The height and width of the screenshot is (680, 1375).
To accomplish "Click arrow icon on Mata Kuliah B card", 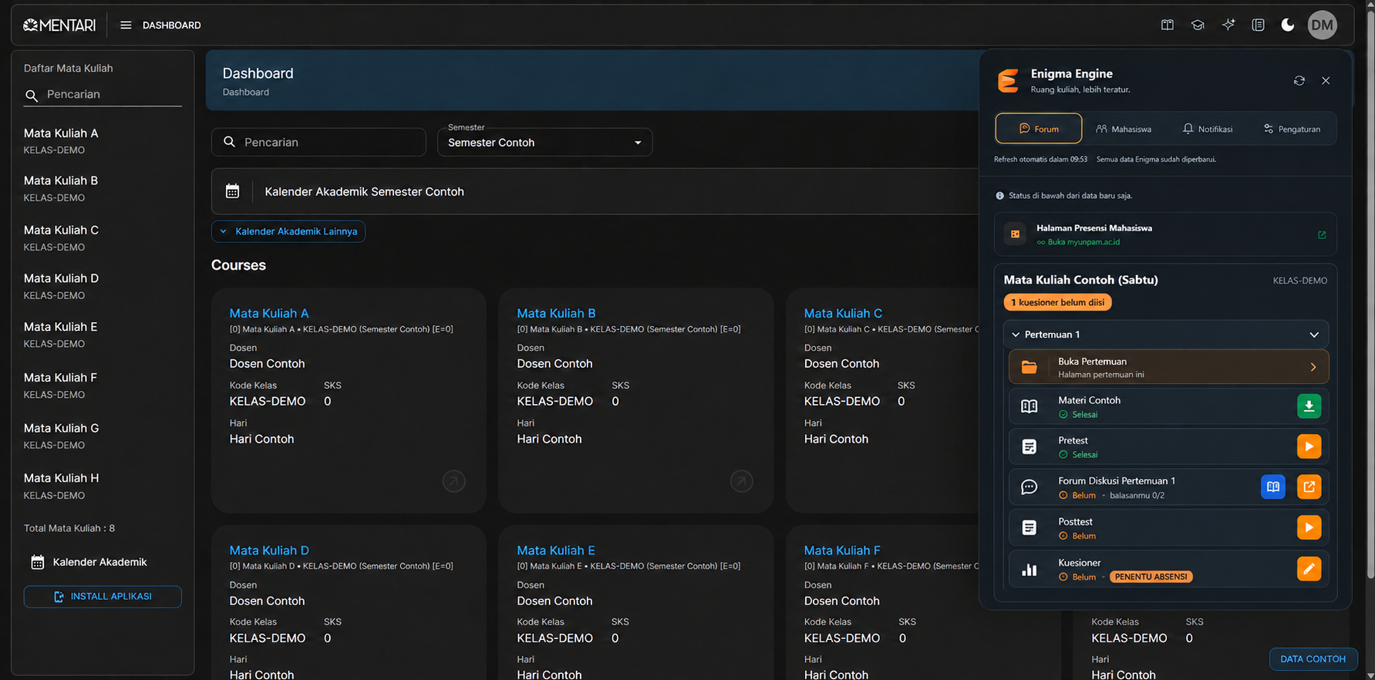I will 741,481.
